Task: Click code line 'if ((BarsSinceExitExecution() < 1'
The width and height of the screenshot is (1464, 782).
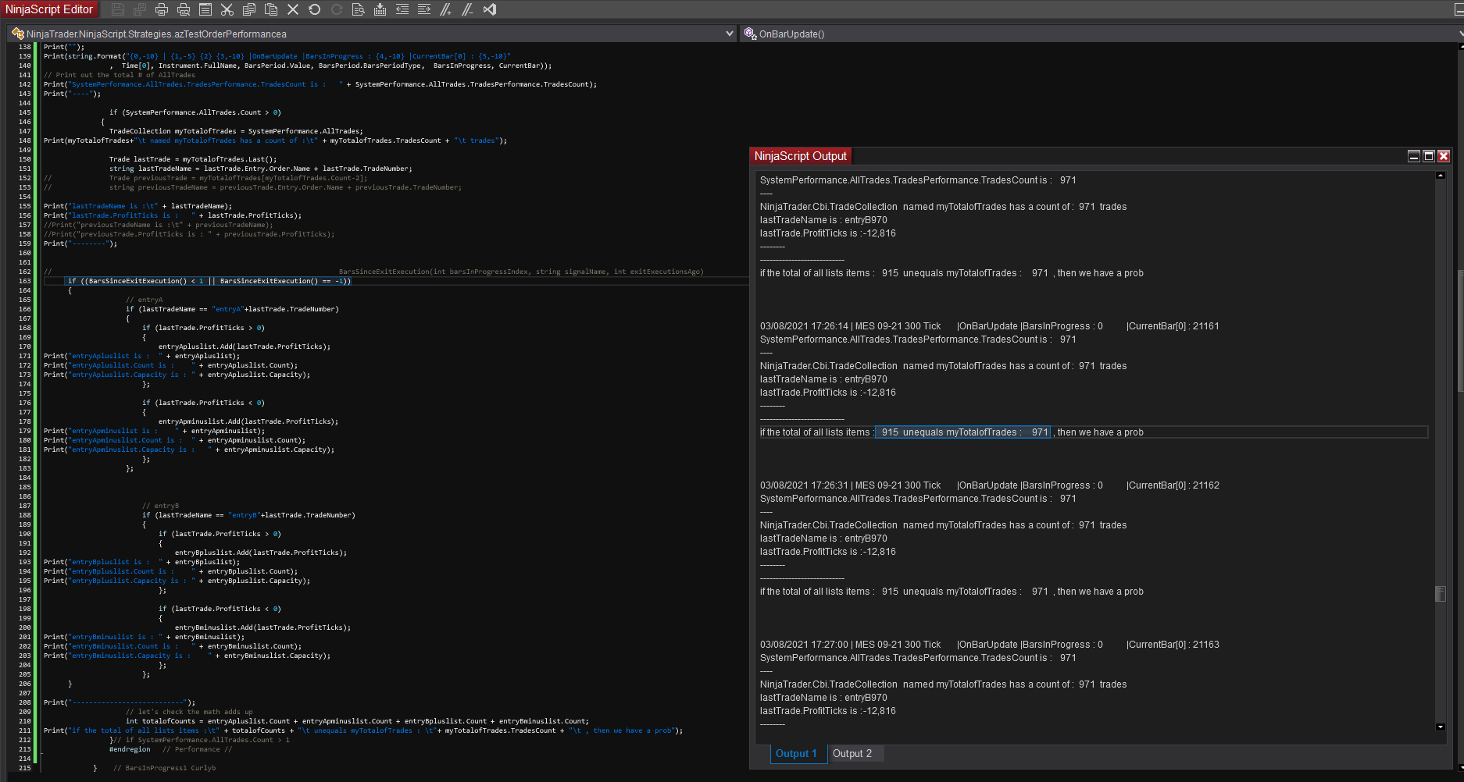Action: (209, 281)
